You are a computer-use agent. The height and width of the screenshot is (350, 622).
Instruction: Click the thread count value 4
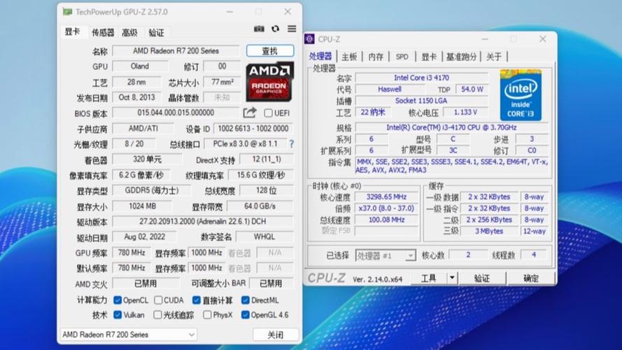click(x=534, y=255)
